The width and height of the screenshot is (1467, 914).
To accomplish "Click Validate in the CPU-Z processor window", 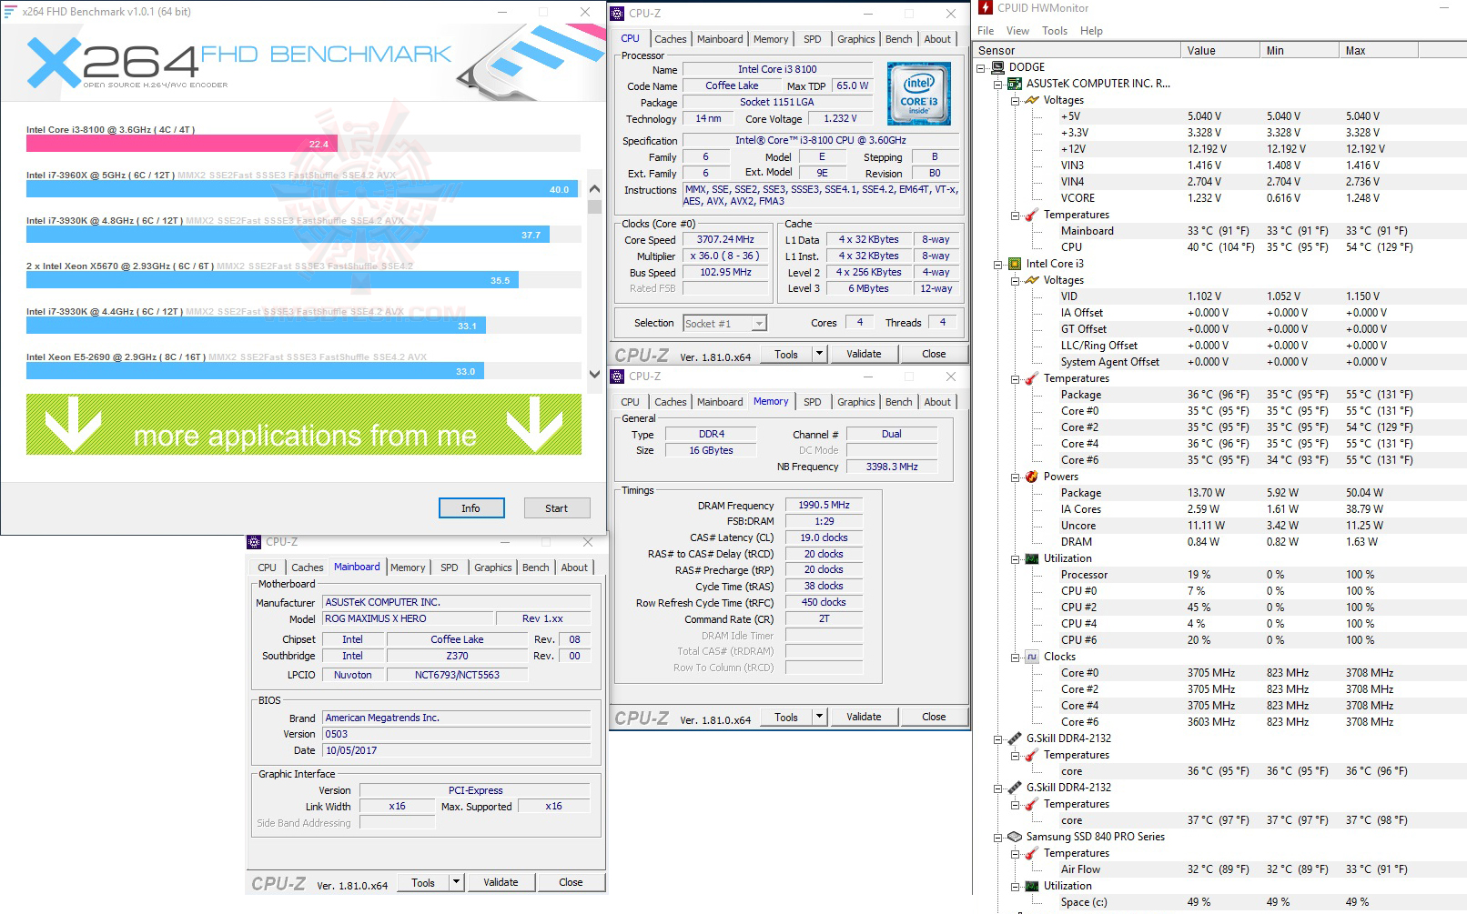I will coord(864,354).
